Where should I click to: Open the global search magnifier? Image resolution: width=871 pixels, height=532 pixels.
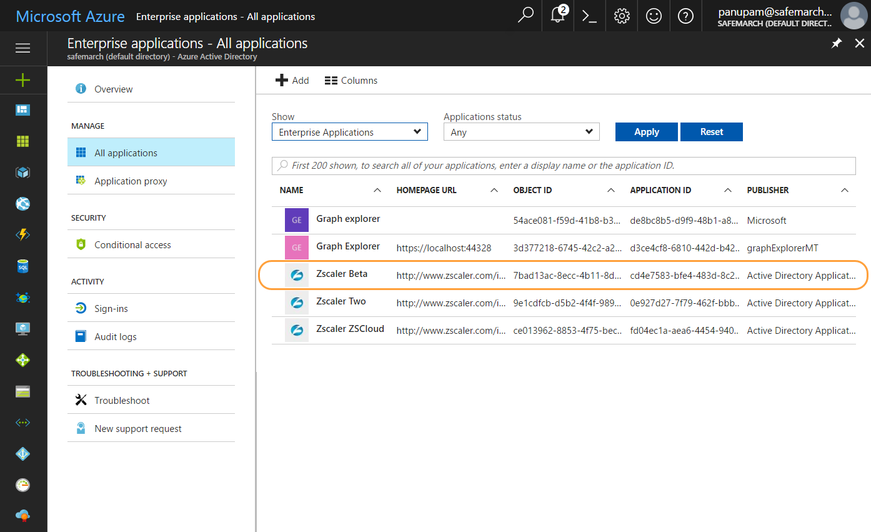pos(525,15)
